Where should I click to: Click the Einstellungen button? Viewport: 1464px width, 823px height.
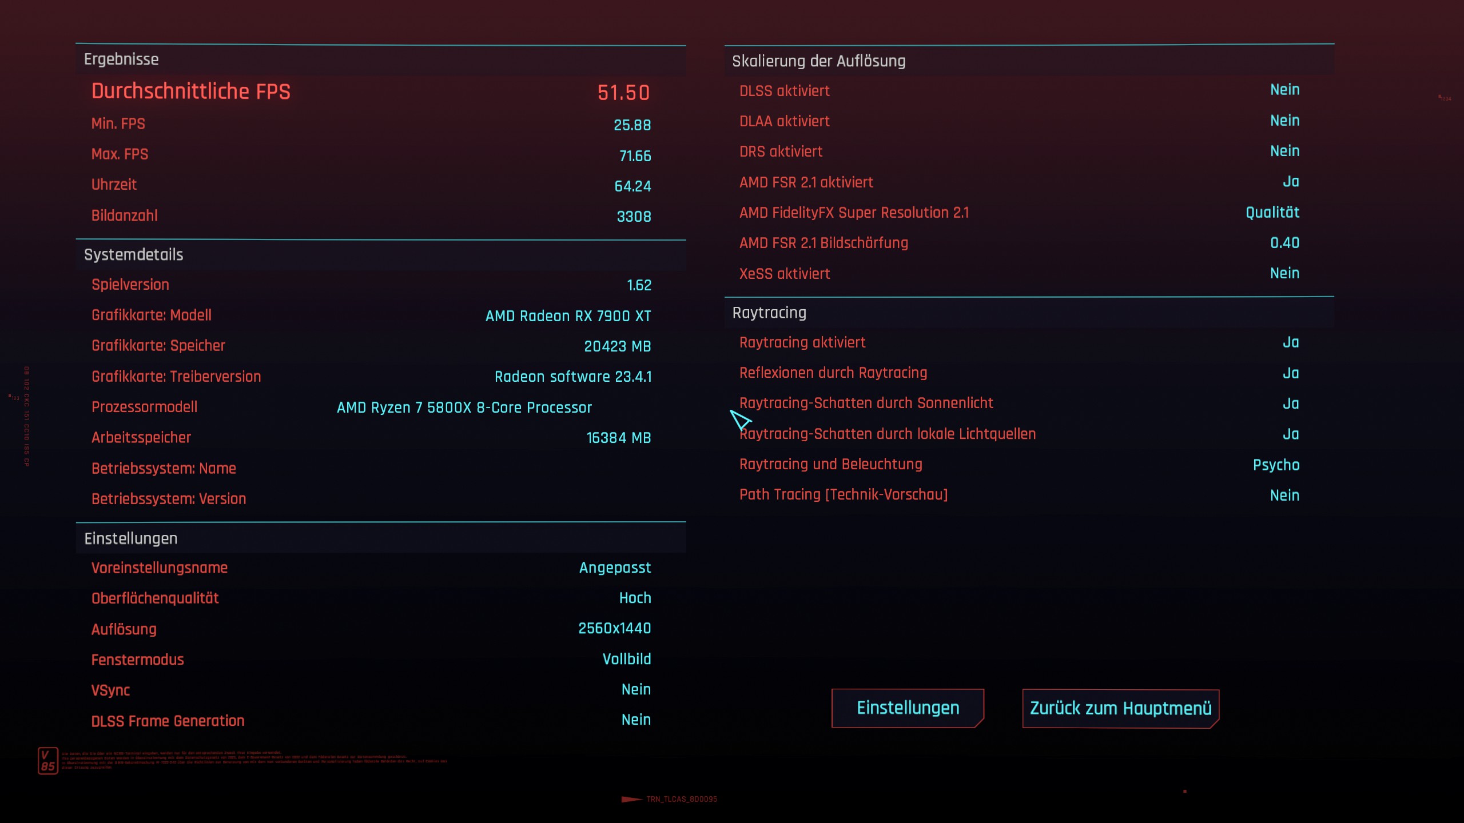point(908,708)
